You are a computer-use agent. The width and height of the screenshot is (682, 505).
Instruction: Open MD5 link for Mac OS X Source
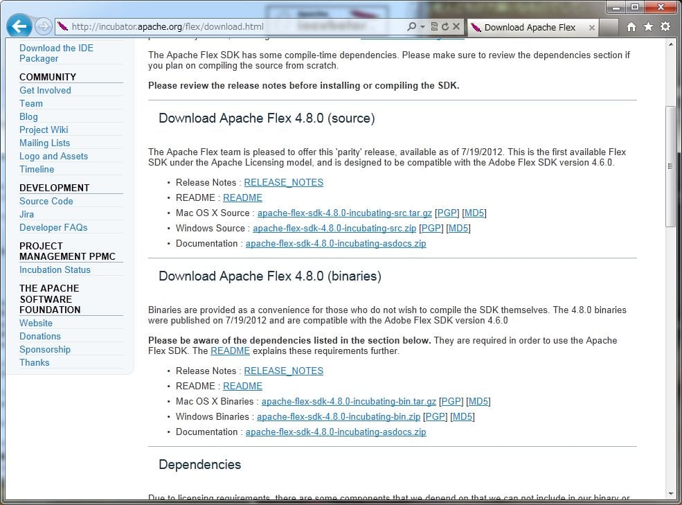[474, 213]
